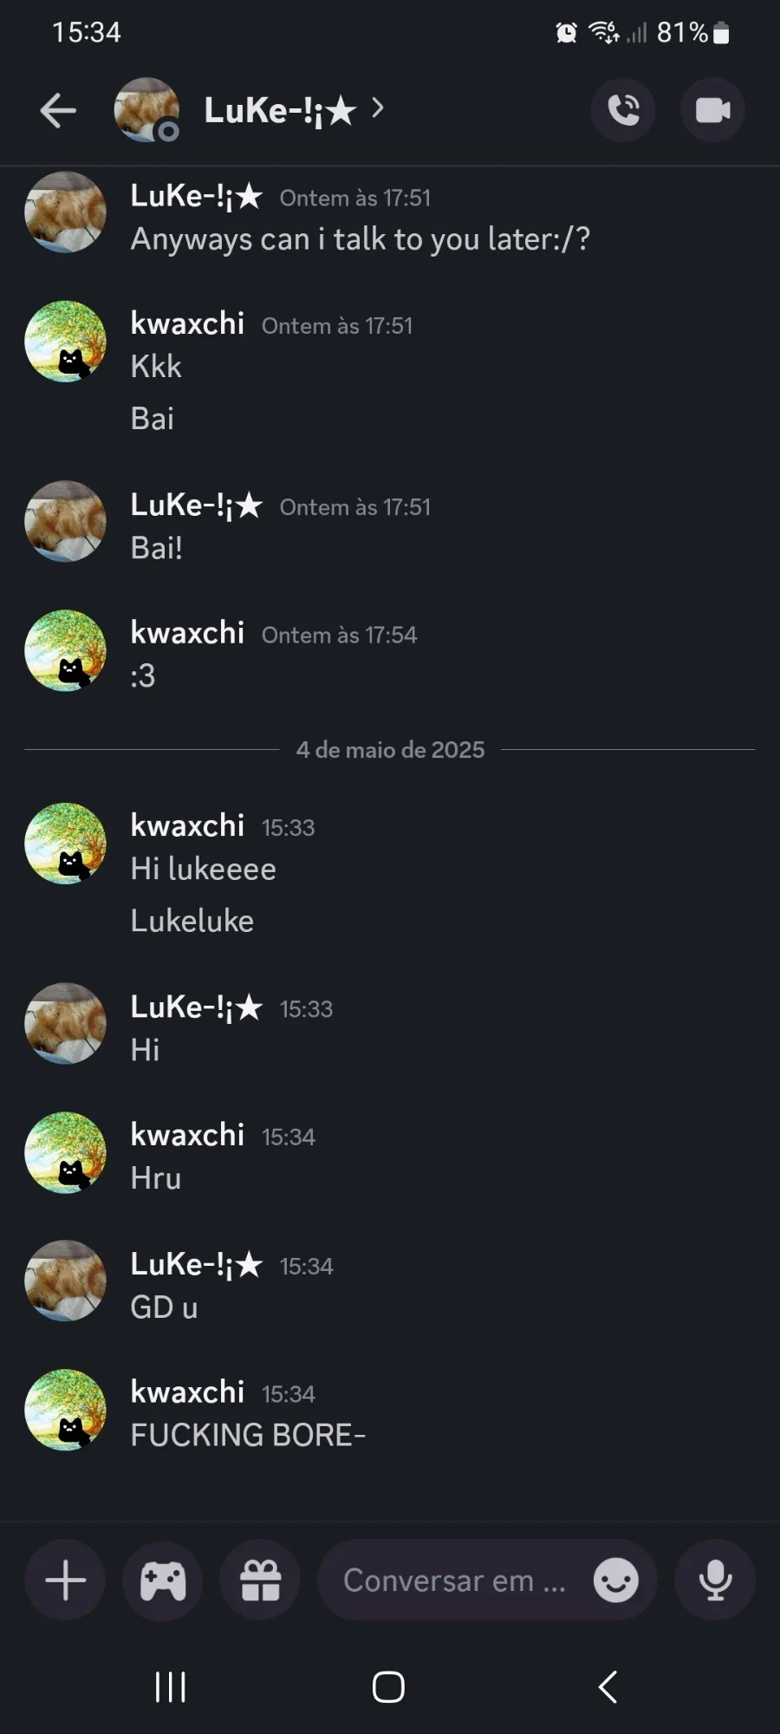Screen dimensions: 780x1734
Task: Open the LuKe-!¡★ title in the header
Action: click(x=280, y=111)
